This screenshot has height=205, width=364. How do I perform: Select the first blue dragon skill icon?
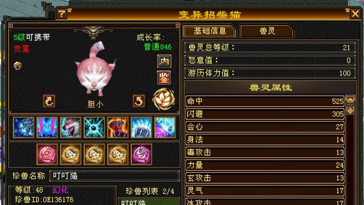click(24, 128)
